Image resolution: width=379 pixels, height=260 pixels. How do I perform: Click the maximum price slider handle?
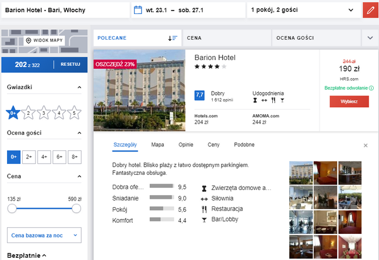point(76,209)
